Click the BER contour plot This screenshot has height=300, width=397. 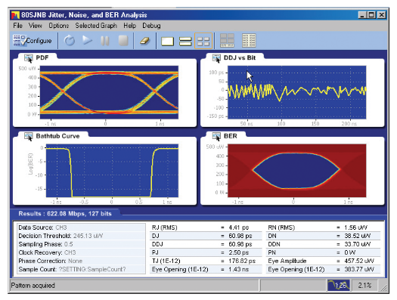pyautogui.click(x=296, y=171)
